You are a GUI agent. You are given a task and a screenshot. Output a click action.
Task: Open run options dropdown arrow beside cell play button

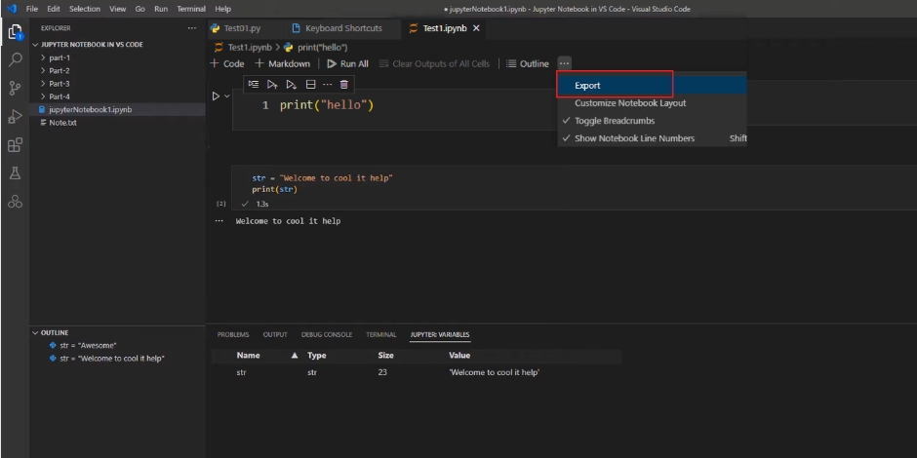tap(227, 95)
